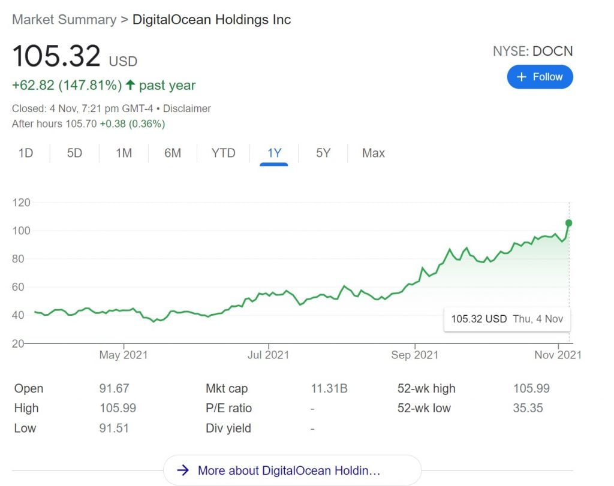
Task: Click the Div yield label
Action: click(x=228, y=428)
